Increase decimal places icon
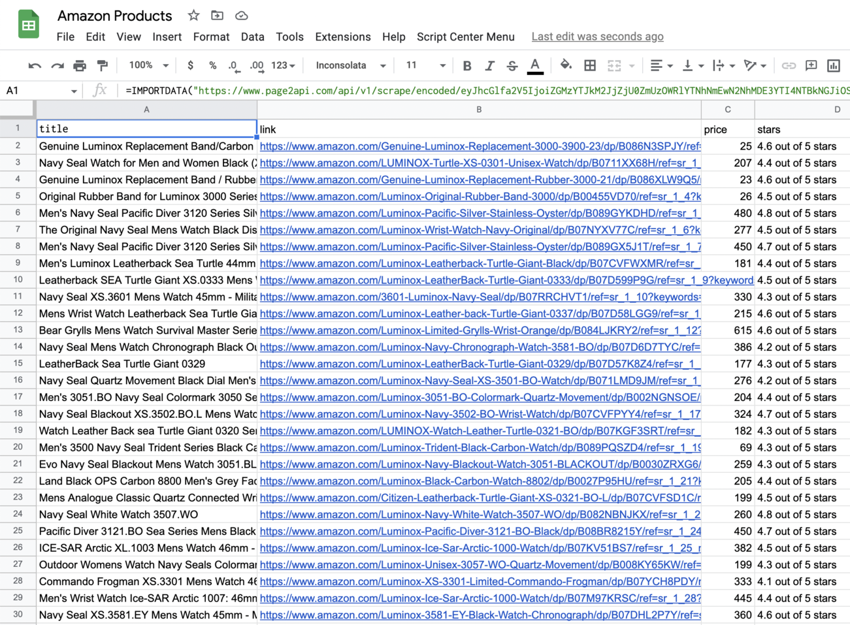850x625 pixels. 257,65
